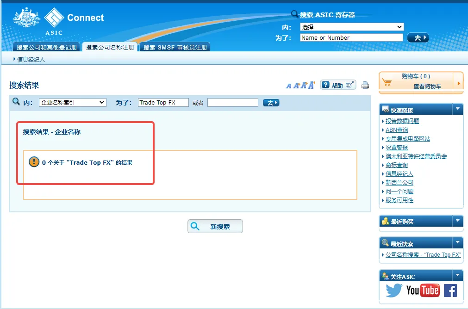Open the 设置警报 link
Image resolution: width=468 pixels, height=309 pixels.
pyautogui.click(x=396, y=148)
